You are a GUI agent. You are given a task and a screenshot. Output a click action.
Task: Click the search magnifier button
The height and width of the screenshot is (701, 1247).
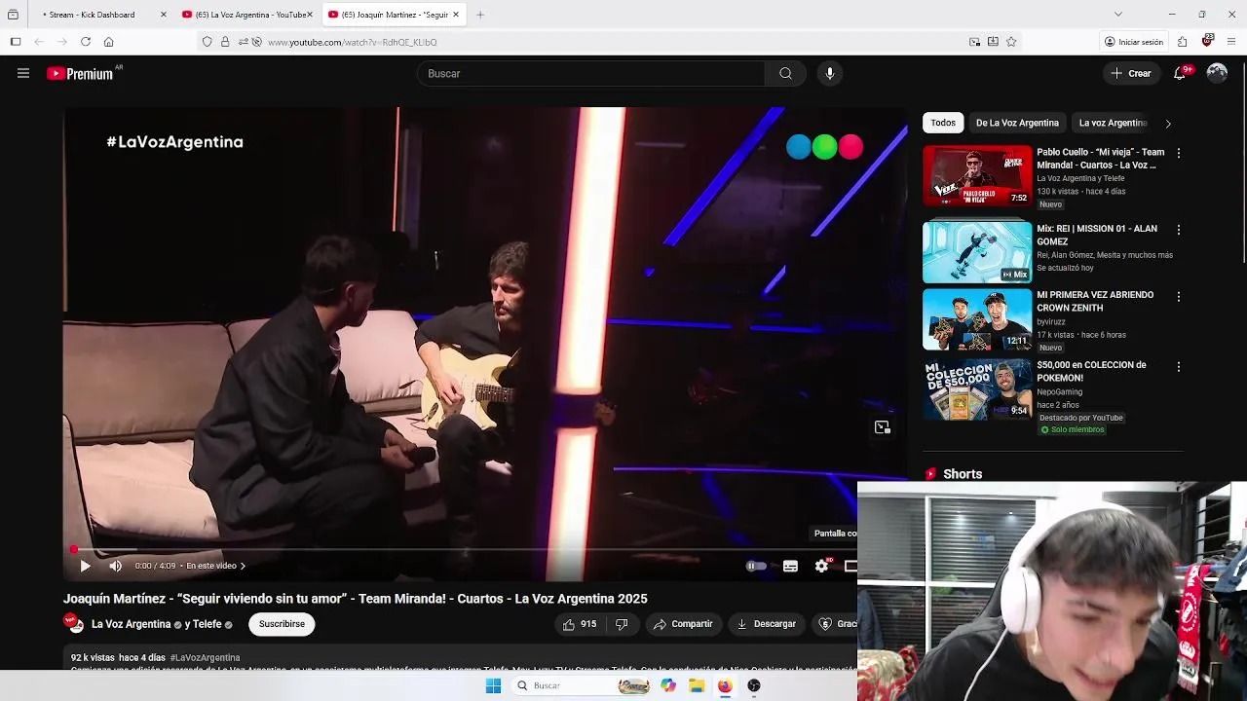pos(785,73)
